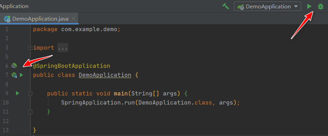The width and height of the screenshot is (328, 136).
Task: Click line number 13 in the gutter
Action: (x=5, y=130)
